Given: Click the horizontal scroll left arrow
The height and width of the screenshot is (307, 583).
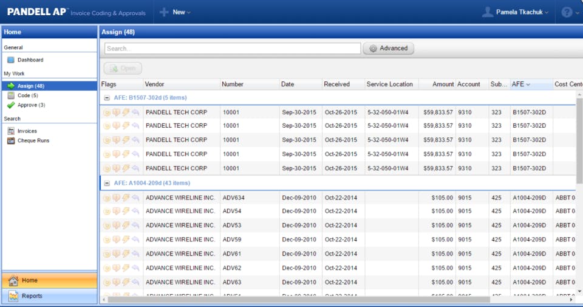Looking at the screenshot, I should (104, 300).
